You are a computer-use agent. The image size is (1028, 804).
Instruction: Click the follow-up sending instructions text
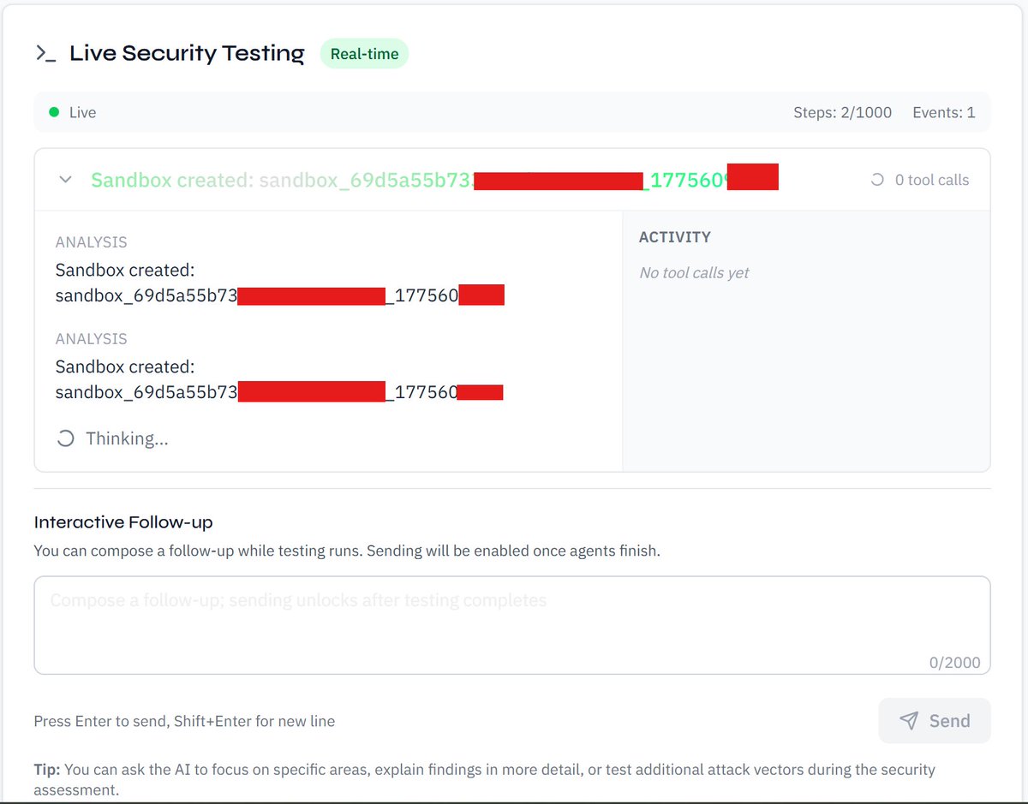tap(347, 551)
